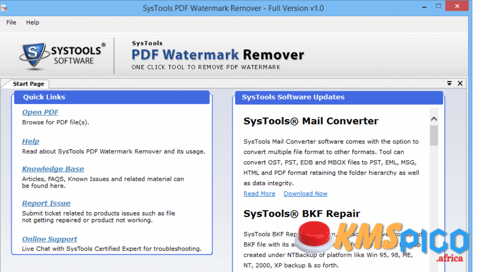
Task: Click the Open PDF quick link
Action: tap(40, 112)
